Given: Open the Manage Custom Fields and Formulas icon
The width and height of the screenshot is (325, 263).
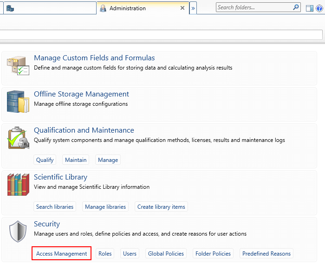Looking at the screenshot, I should click(18, 66).
